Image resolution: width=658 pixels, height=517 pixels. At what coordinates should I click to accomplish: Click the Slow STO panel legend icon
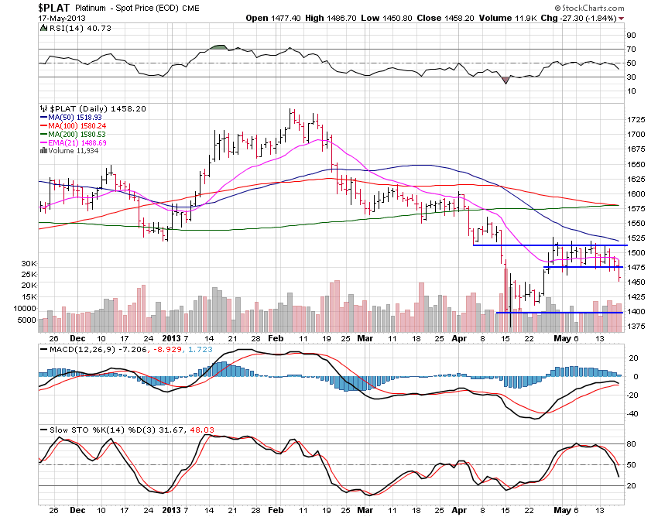tap(43, 430)
